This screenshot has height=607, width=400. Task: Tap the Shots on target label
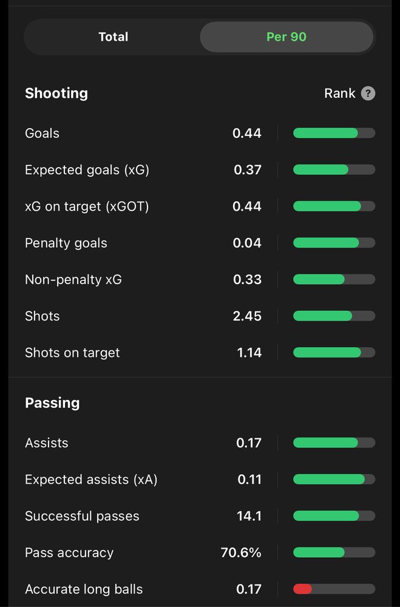tap(72, 353)
